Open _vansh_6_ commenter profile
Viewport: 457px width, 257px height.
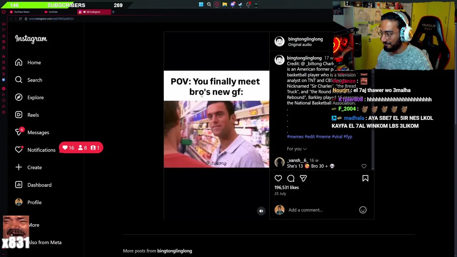297,160
